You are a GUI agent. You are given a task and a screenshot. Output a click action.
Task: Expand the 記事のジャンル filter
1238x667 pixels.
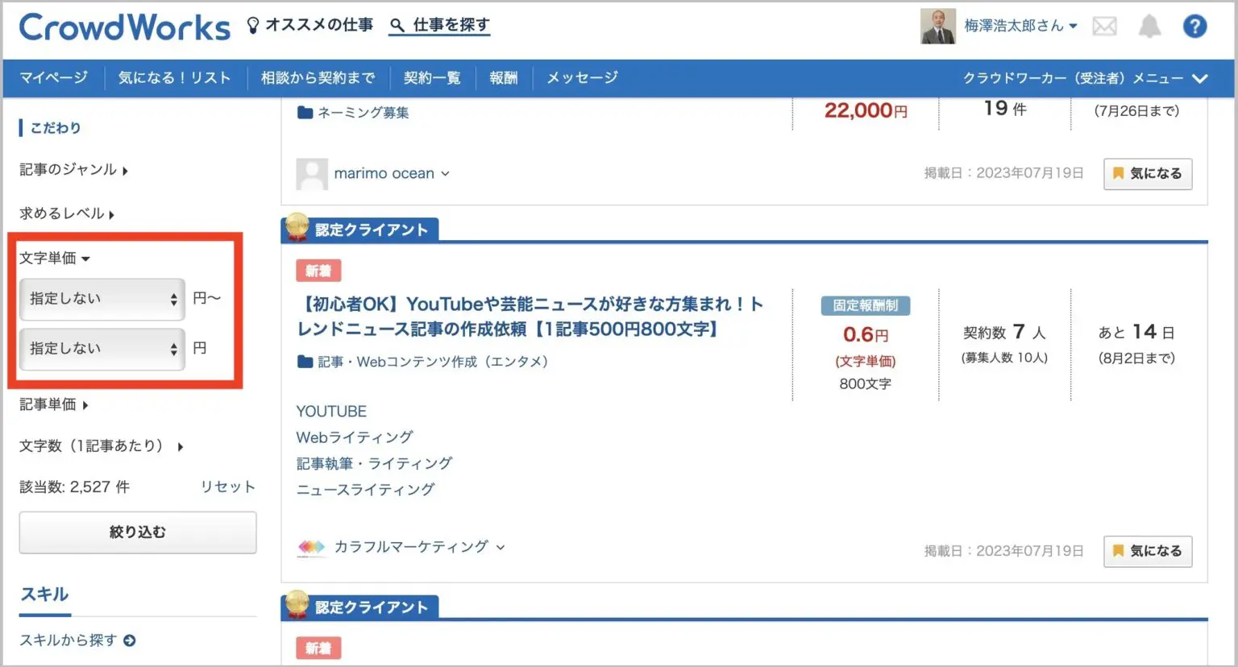click(73, 170)
